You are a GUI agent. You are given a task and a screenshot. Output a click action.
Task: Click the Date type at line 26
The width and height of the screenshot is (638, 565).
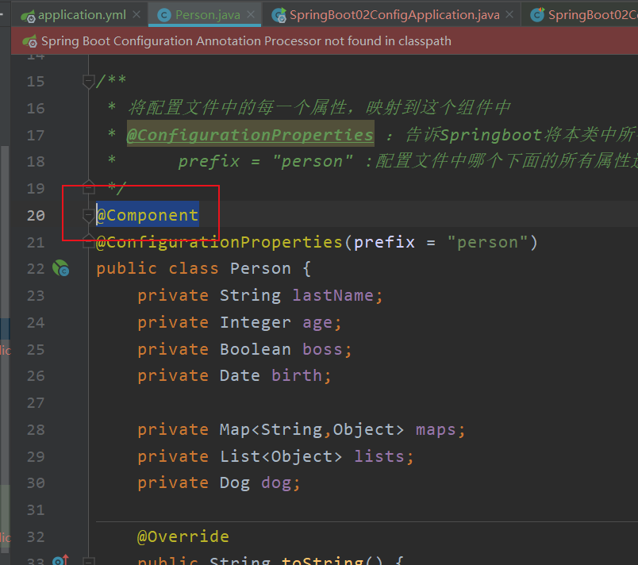[x=240, y=375]
